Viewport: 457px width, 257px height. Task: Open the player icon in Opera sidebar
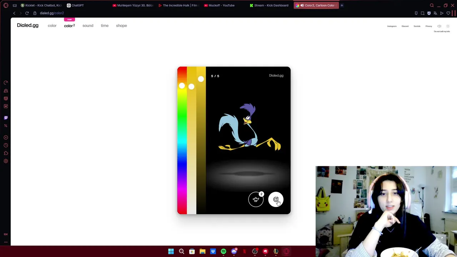(6, 137)
